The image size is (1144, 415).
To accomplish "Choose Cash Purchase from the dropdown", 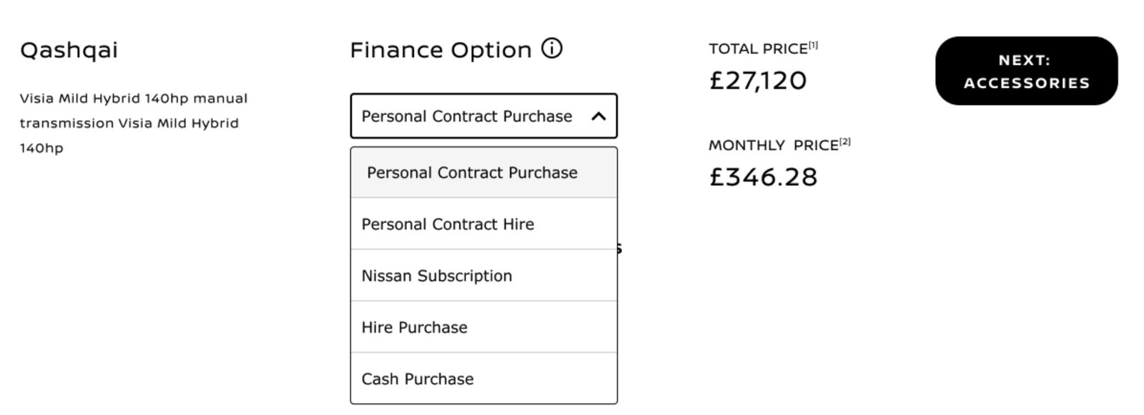I will (x=483, y=379).
